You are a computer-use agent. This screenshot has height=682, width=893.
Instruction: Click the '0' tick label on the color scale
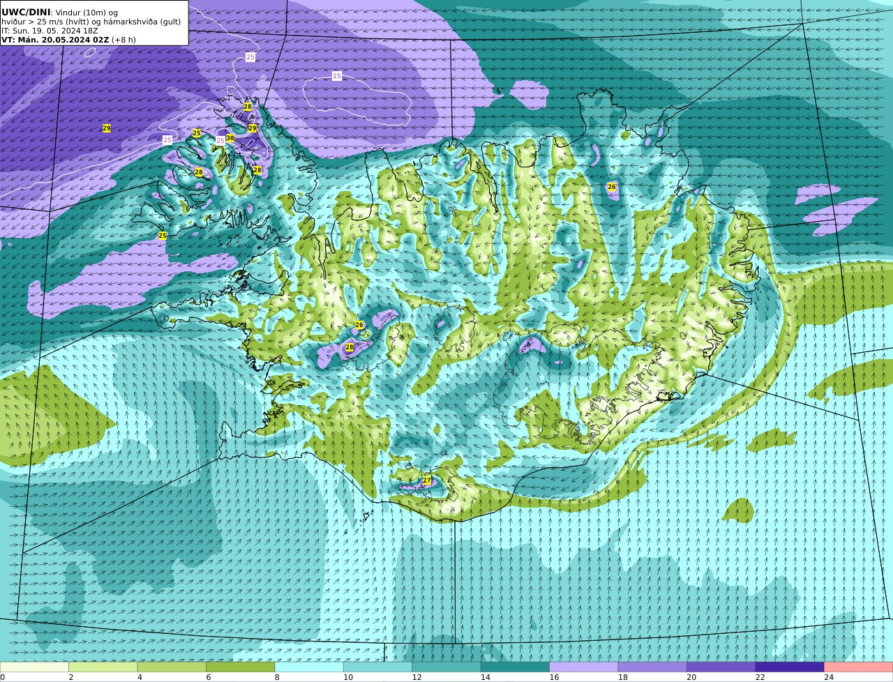pos(3,677)
